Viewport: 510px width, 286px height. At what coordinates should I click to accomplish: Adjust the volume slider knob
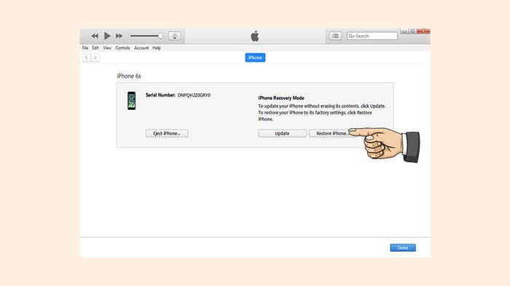pyautogui.click(x=160, y=36)
